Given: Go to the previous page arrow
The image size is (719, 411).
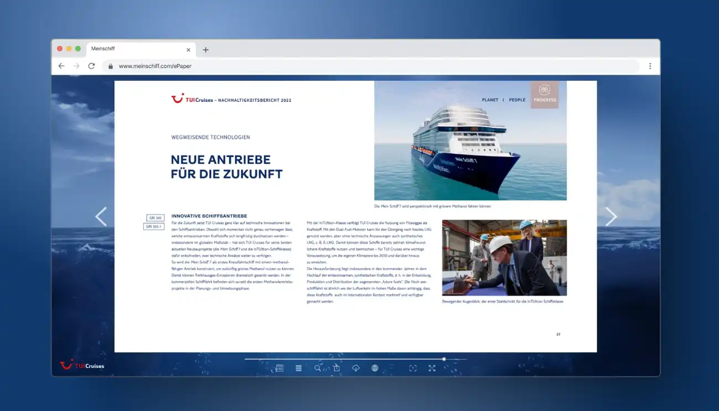Looking at the screenshot, I should point(101,216).
